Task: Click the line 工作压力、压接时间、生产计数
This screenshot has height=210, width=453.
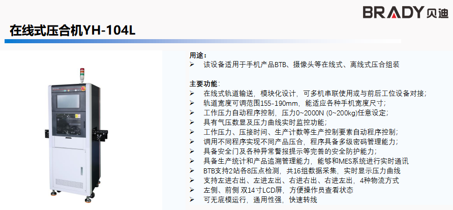Action: point(301,132)
